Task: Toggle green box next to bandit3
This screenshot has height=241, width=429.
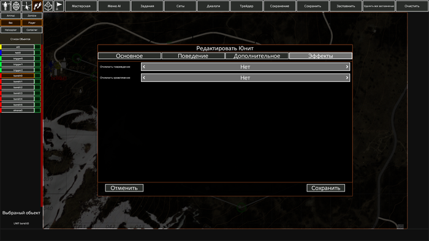Action: 37,93
